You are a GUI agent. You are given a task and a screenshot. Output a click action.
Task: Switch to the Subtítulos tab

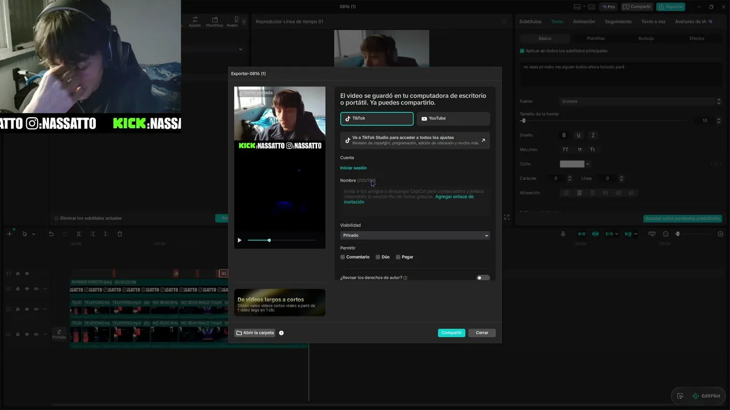tap(530, 22)
